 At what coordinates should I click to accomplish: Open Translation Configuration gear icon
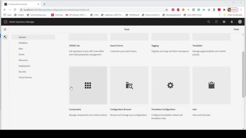pyautogui.click(x=170, y=86)
